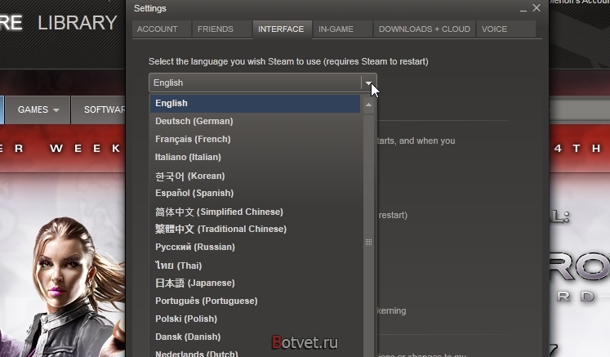Image resolution: width=610 pixels, height=357 pixels.
Task: Open the DOWNLOADS + CLOUD tab
Action: (425, 29)
